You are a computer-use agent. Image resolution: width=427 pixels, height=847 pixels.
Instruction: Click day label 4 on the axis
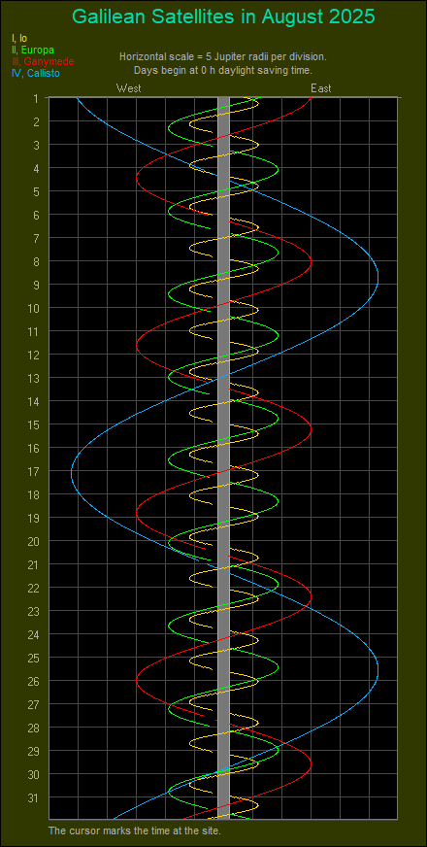36,168
